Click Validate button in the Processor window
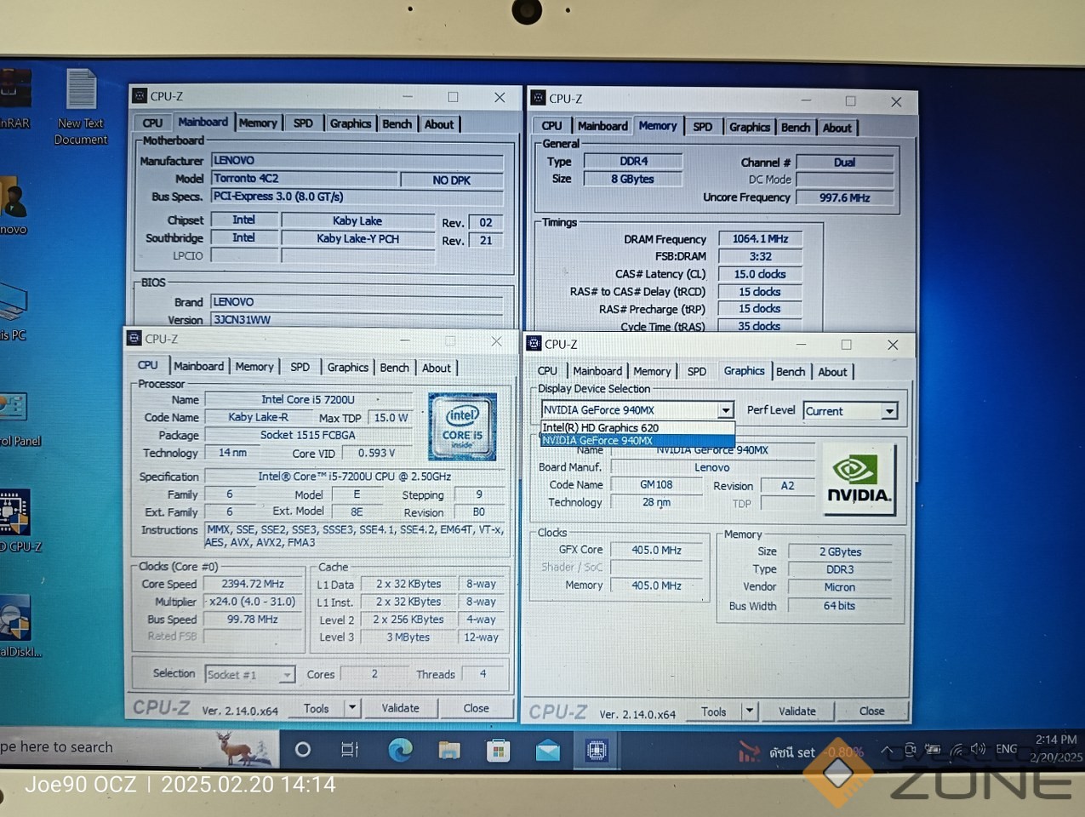The image size is (1085, 817). [400, 708]
